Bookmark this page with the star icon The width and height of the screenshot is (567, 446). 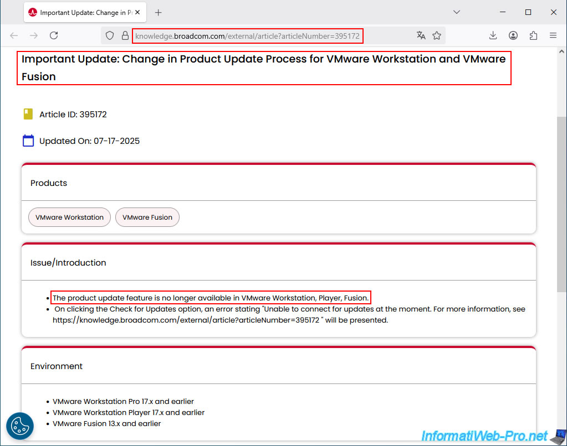click(437, 35)
